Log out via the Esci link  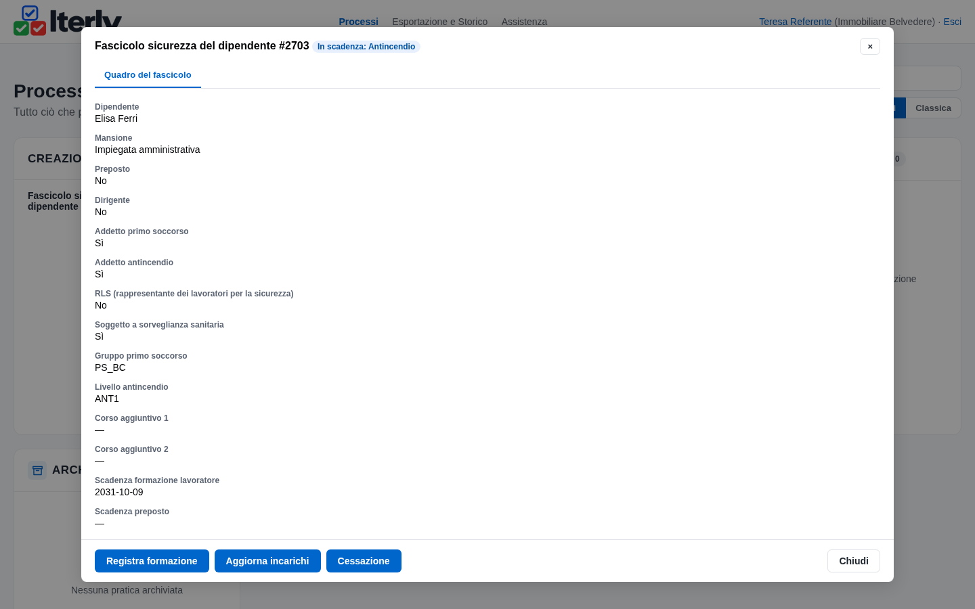pos(952,22)
